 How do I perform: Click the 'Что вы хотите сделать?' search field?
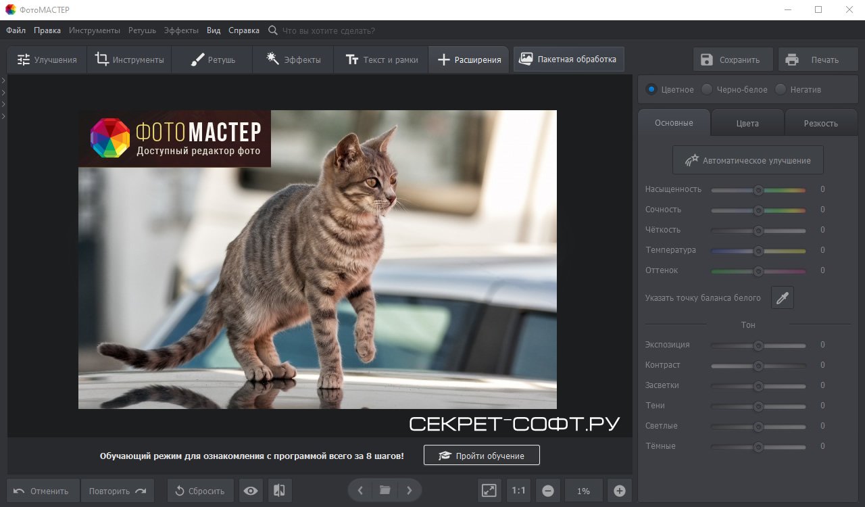click(328, 30)
